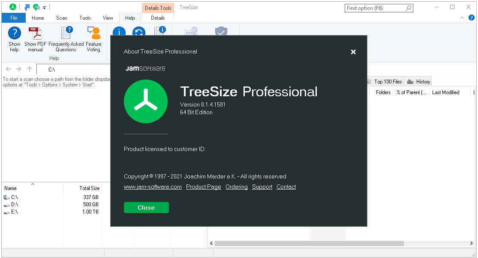Open the customize quick access toolbar dropdown

point(45,8)
